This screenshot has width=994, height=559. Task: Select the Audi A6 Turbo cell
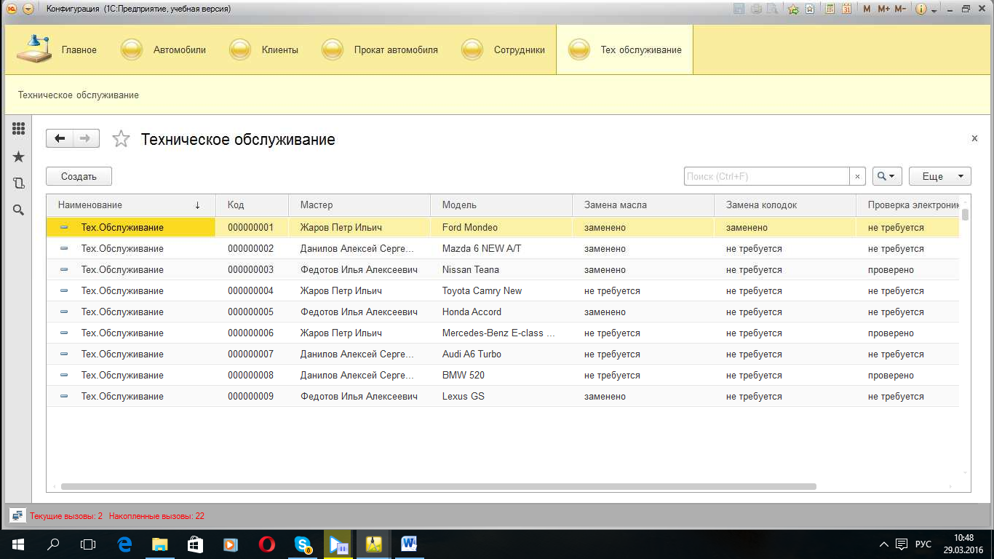[501, 354]
